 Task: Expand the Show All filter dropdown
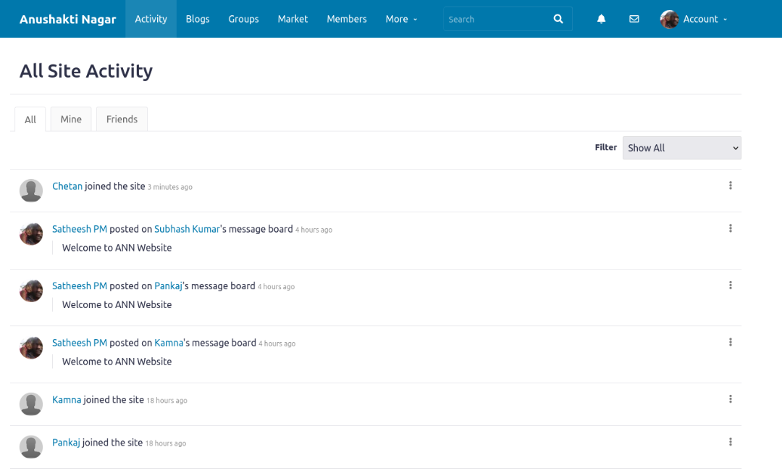(x=681, y=148)
